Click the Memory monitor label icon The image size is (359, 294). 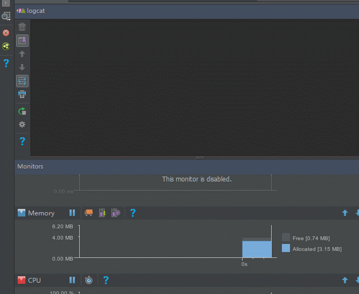[22, 213]
